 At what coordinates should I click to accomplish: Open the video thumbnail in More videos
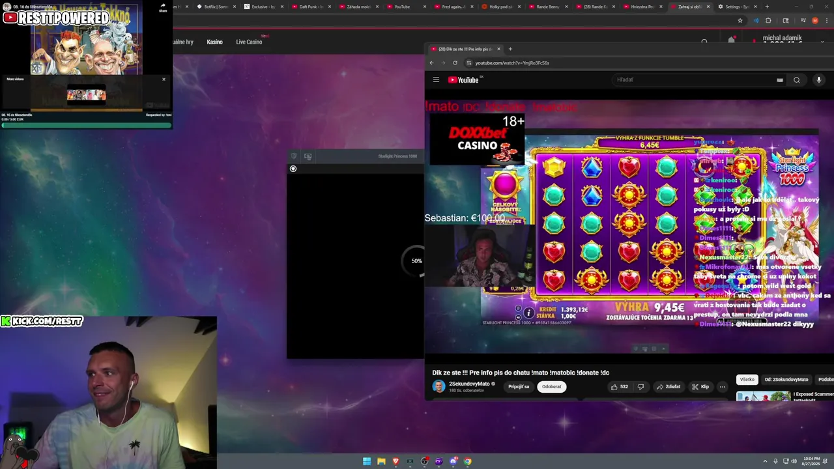point(86,95)
